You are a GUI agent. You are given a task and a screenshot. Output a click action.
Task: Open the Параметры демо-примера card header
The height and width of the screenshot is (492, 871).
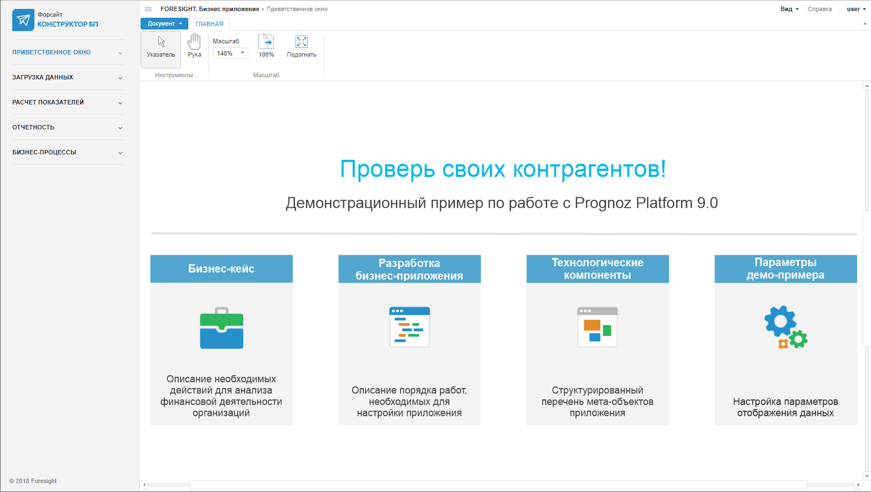coord(785,269)
